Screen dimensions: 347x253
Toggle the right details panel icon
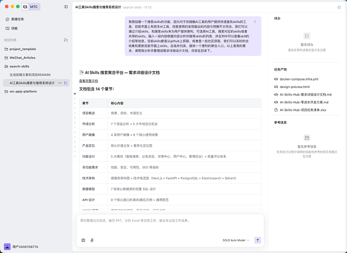coord(339,8)
